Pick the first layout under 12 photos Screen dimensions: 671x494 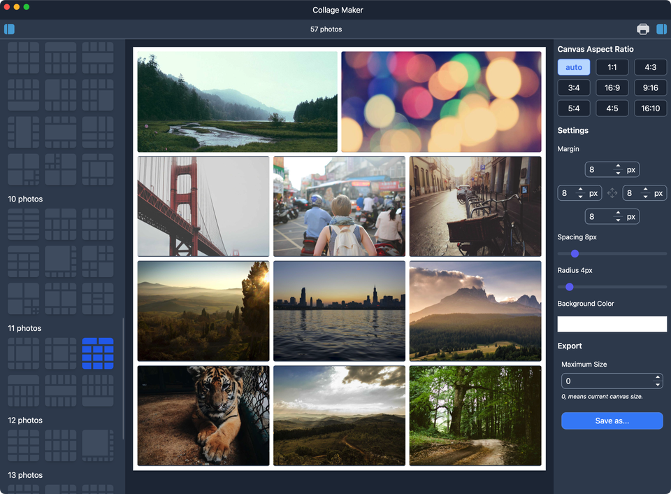(x=23, y=445)
